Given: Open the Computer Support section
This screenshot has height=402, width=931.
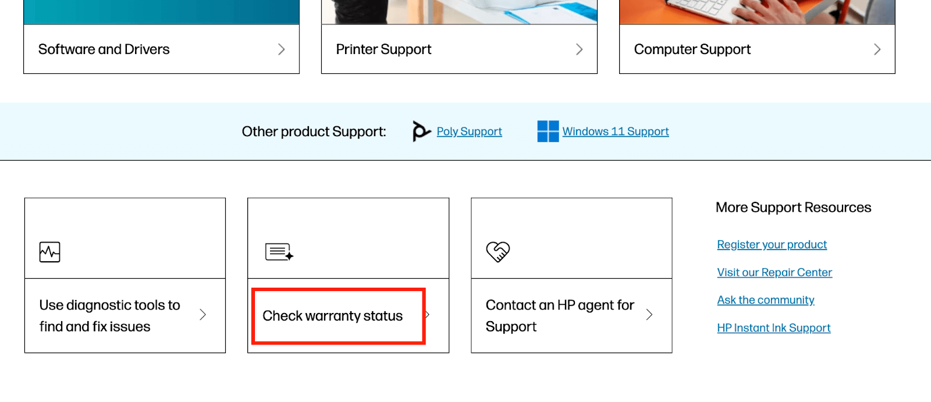Looking at the screenshot, I should [692, 49].
